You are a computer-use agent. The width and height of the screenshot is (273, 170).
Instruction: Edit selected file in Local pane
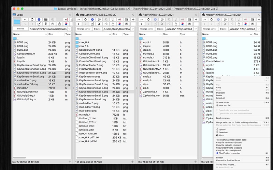(39, 24)
